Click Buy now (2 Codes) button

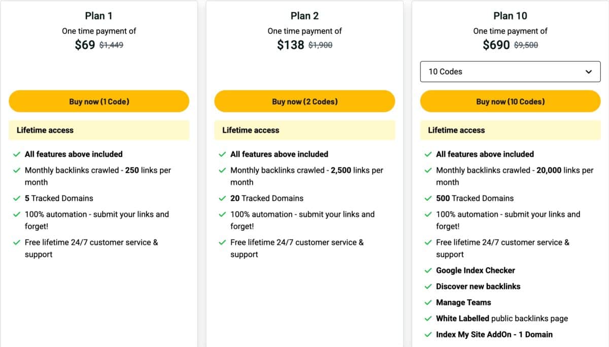[x=304, y=101]
